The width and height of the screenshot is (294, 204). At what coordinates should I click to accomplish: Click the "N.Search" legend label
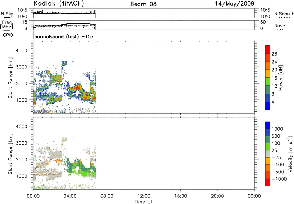[x=284, y=14]
